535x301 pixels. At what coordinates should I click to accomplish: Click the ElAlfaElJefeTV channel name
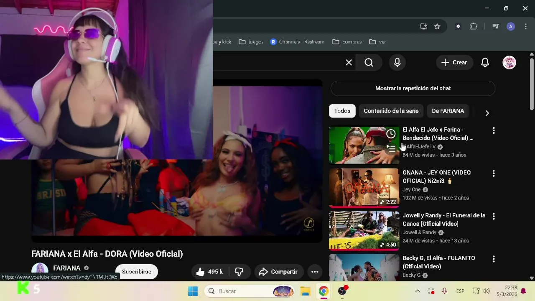coord(419,147)
